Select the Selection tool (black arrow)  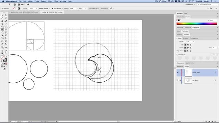[2, 15]
